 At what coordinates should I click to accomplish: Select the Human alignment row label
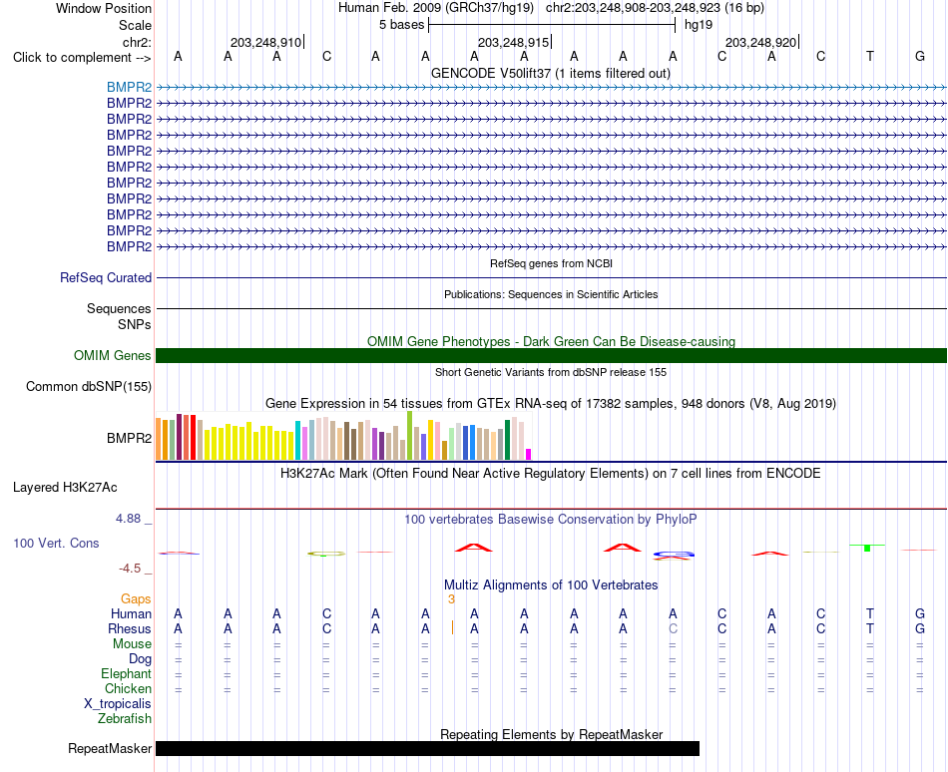pos(131,613)
